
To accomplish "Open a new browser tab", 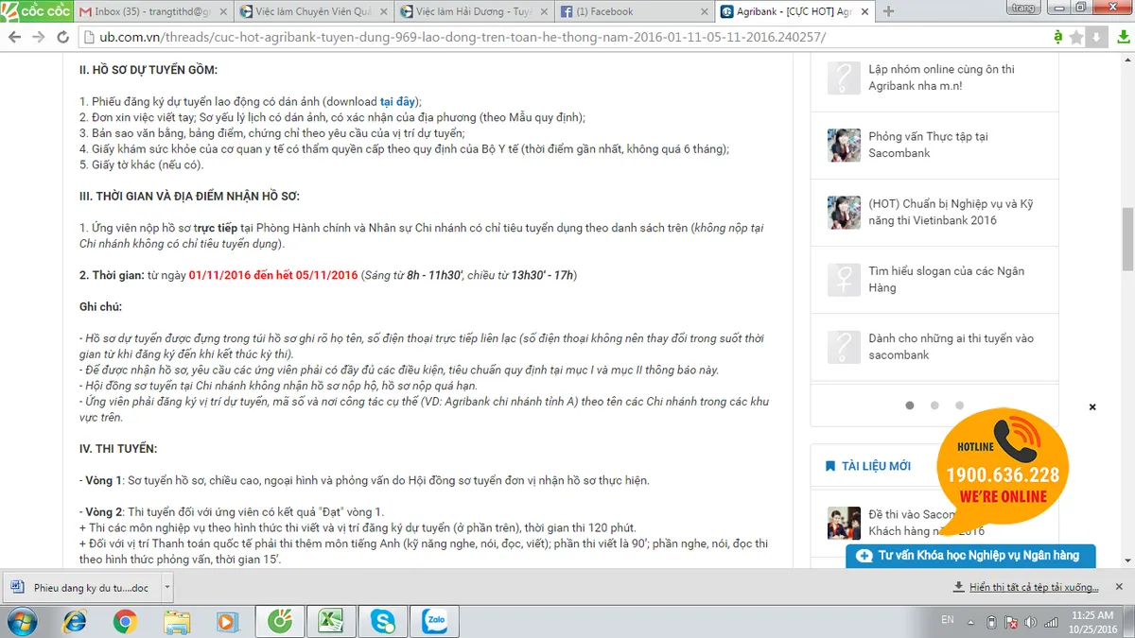I will click(x=888, y=11).
